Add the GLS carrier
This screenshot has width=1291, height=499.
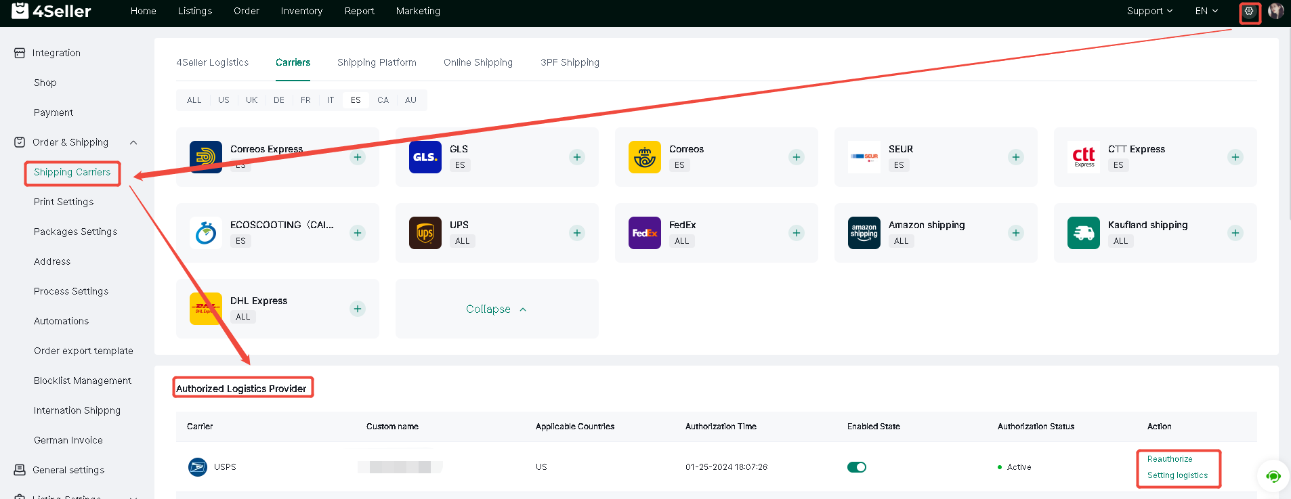tap(577, 157)
